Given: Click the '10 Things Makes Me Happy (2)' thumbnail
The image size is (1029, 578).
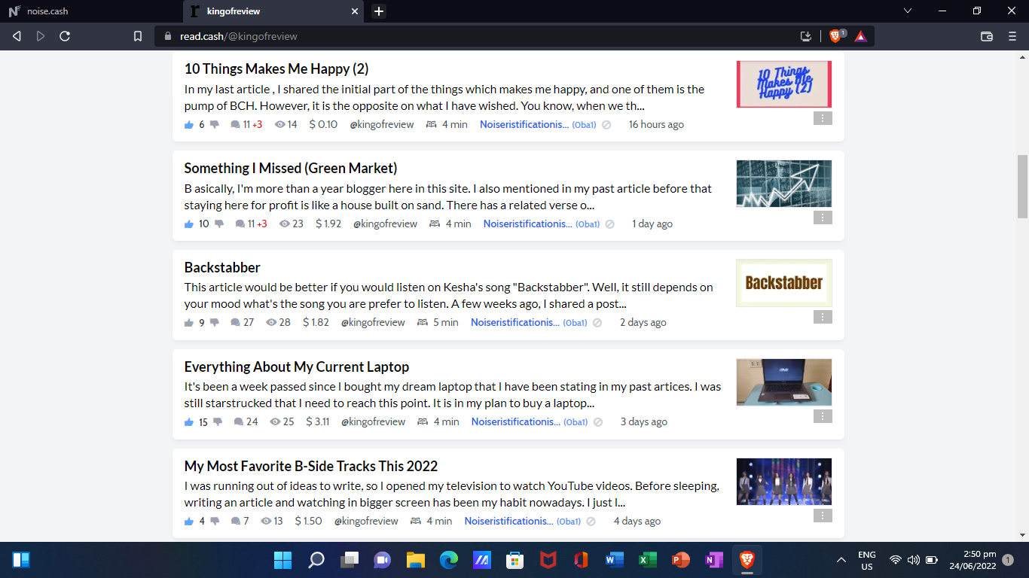Looking at the screenshot, I should point(784,84).
